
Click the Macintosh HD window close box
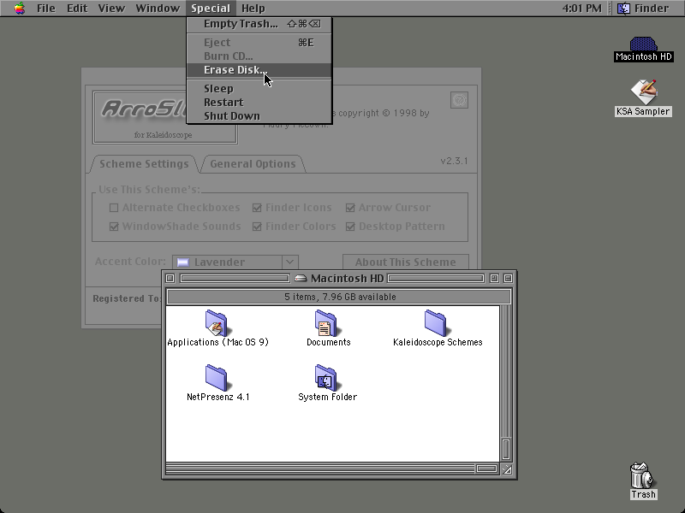(x=170, y=279)
